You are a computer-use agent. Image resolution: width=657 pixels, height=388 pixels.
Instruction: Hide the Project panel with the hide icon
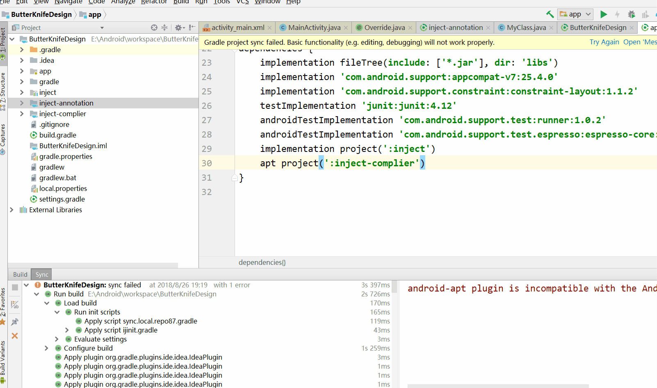pyautogui.click(x=192, y=28)
